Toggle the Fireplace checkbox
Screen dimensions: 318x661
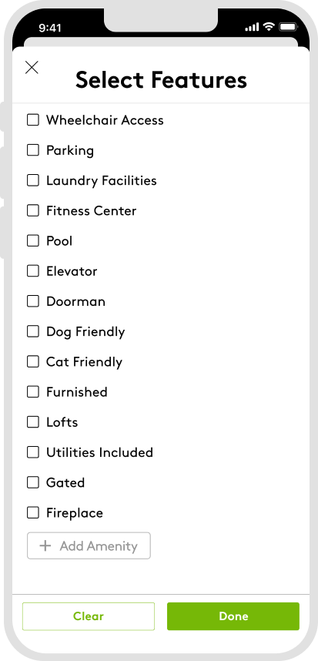[33, 512]
